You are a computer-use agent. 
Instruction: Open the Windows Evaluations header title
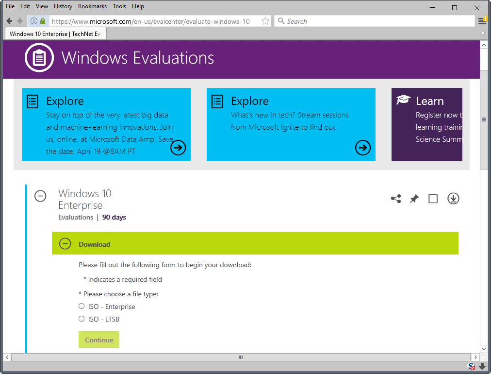[x=138, y=58]
